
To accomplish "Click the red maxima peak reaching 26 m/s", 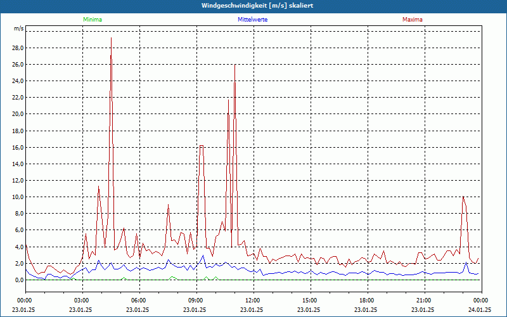I will click(x=234, y=65).
